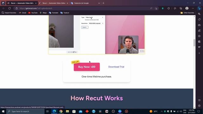Open Microsoft Store from the taskbar

click(74, 111)
